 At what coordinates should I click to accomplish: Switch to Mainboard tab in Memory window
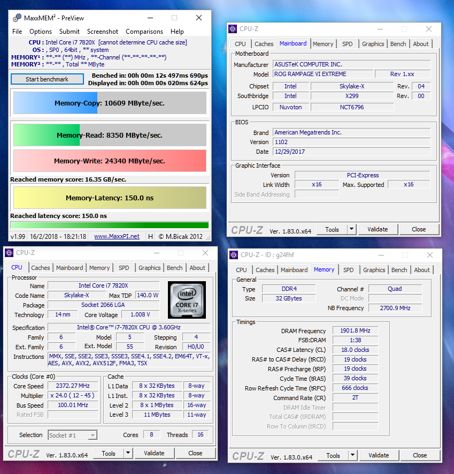click(x=294, y=270)
